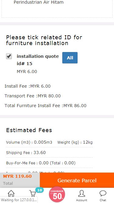This screenshot has height=203, width=114.
Task: Click the Estimated Fees heading
Action: 29,130
